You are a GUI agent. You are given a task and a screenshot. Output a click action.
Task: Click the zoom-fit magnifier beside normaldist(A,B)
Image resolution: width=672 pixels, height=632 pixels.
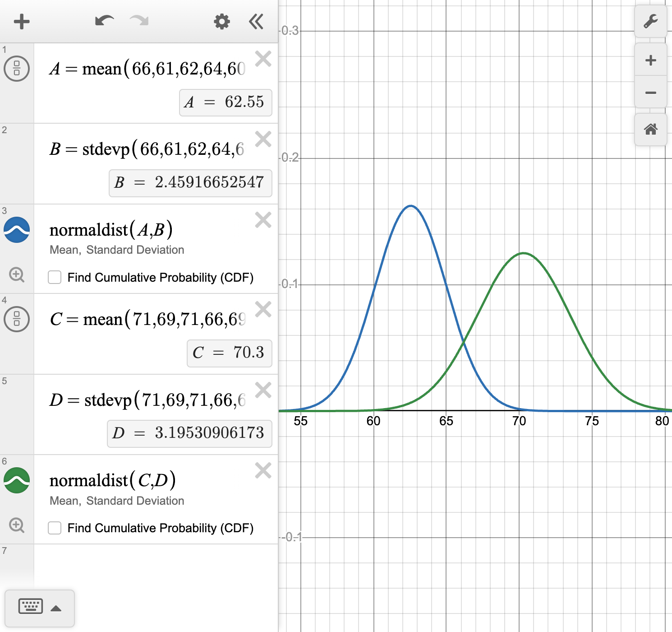pos(17,274)
